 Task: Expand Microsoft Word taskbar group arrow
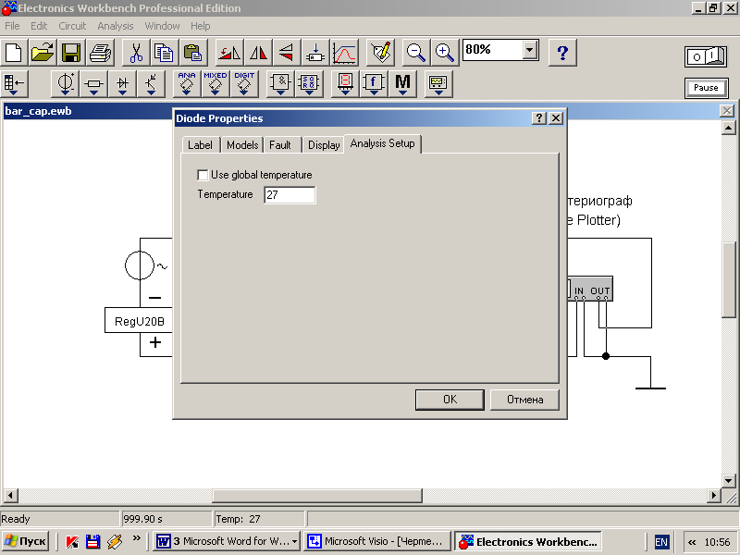(x=294, y=541)
